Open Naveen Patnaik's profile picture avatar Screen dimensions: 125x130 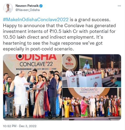[8, 8]
